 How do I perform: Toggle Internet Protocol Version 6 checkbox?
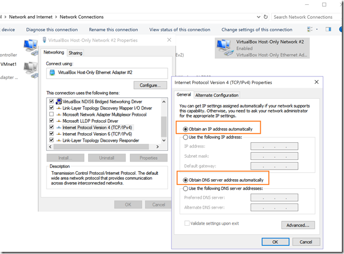(52, 134)
